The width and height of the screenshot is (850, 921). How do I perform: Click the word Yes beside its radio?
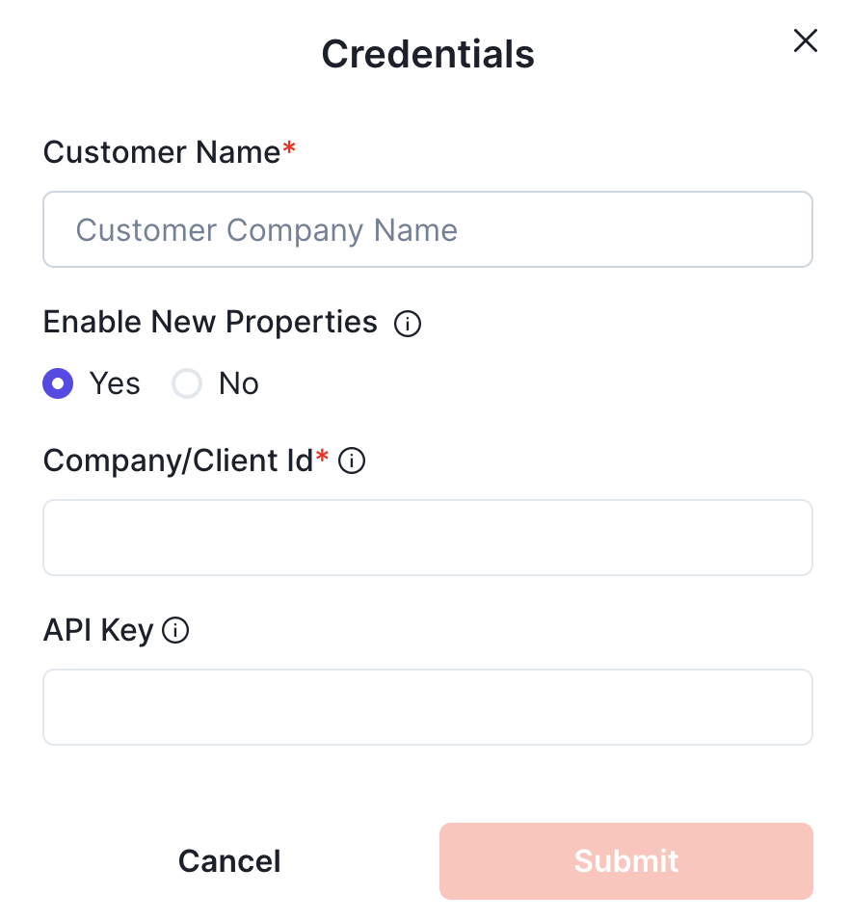coord(115,384)
